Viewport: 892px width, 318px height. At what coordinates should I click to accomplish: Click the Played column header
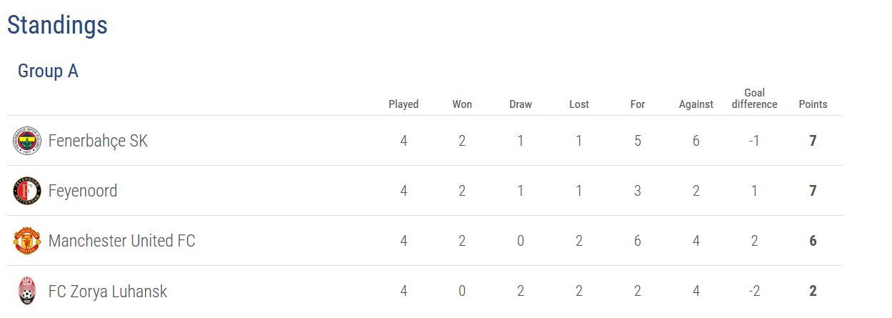(x=404, y=104)
